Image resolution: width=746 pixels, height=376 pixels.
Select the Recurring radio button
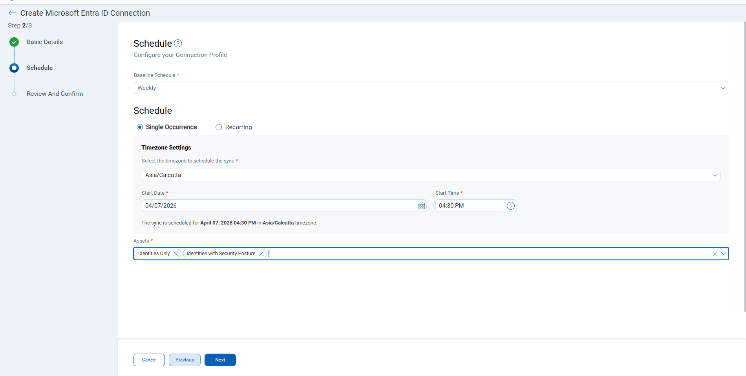[x=219, y=127]
